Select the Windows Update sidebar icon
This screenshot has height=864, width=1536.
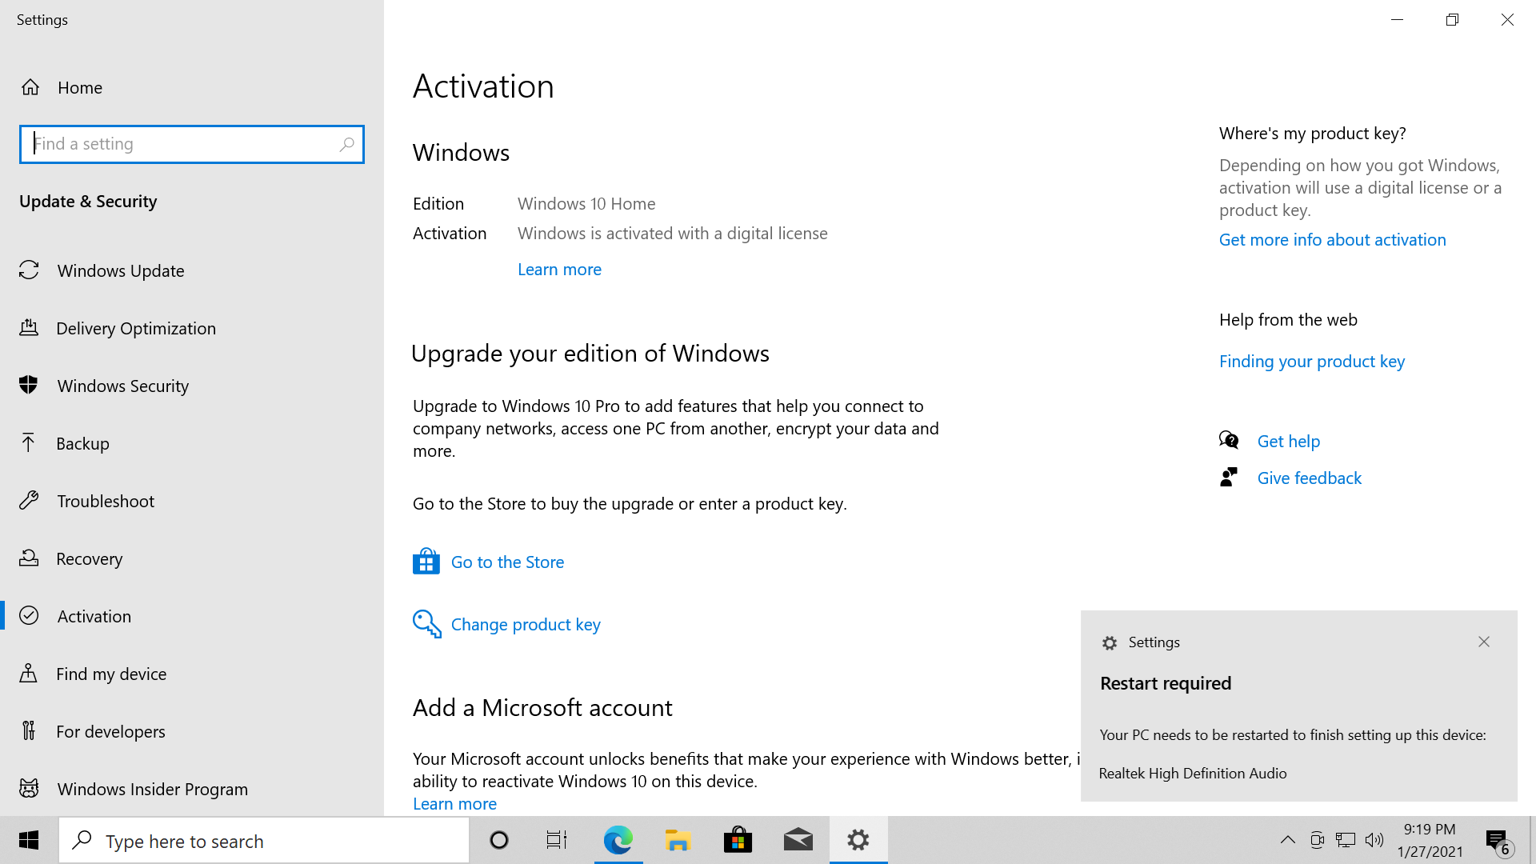pyautogui.click(x=30, y=270)
